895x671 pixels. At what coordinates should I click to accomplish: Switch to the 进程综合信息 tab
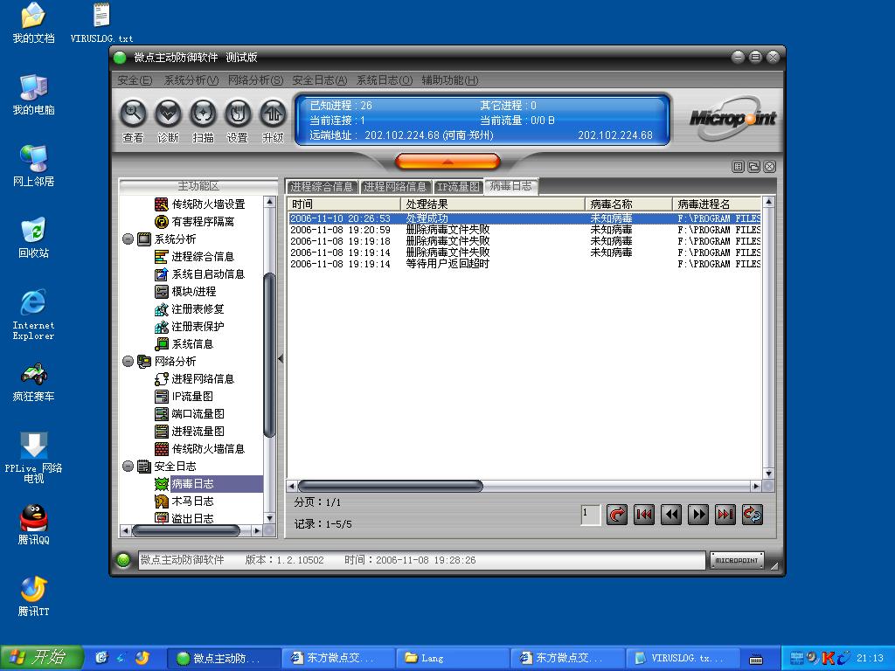tap(322, 187)
